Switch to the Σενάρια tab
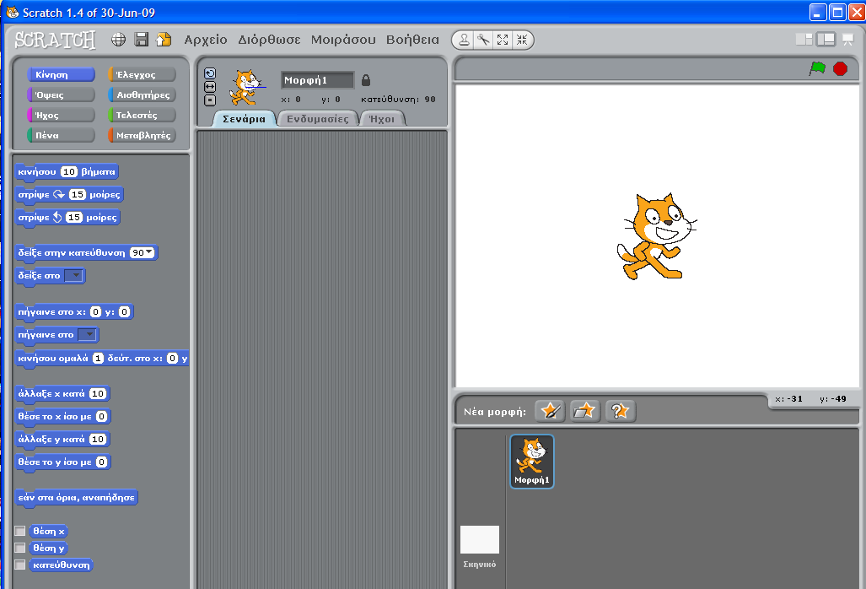866x589 pixels. click(244, 119)
